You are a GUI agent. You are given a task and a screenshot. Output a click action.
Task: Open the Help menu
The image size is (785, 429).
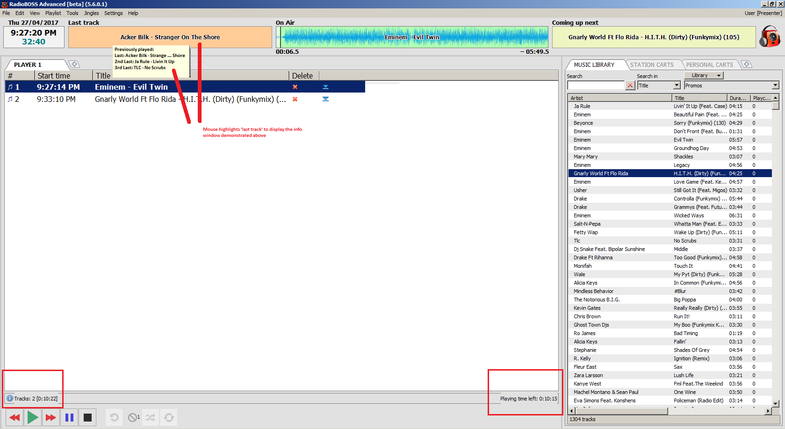coord(133,13)
